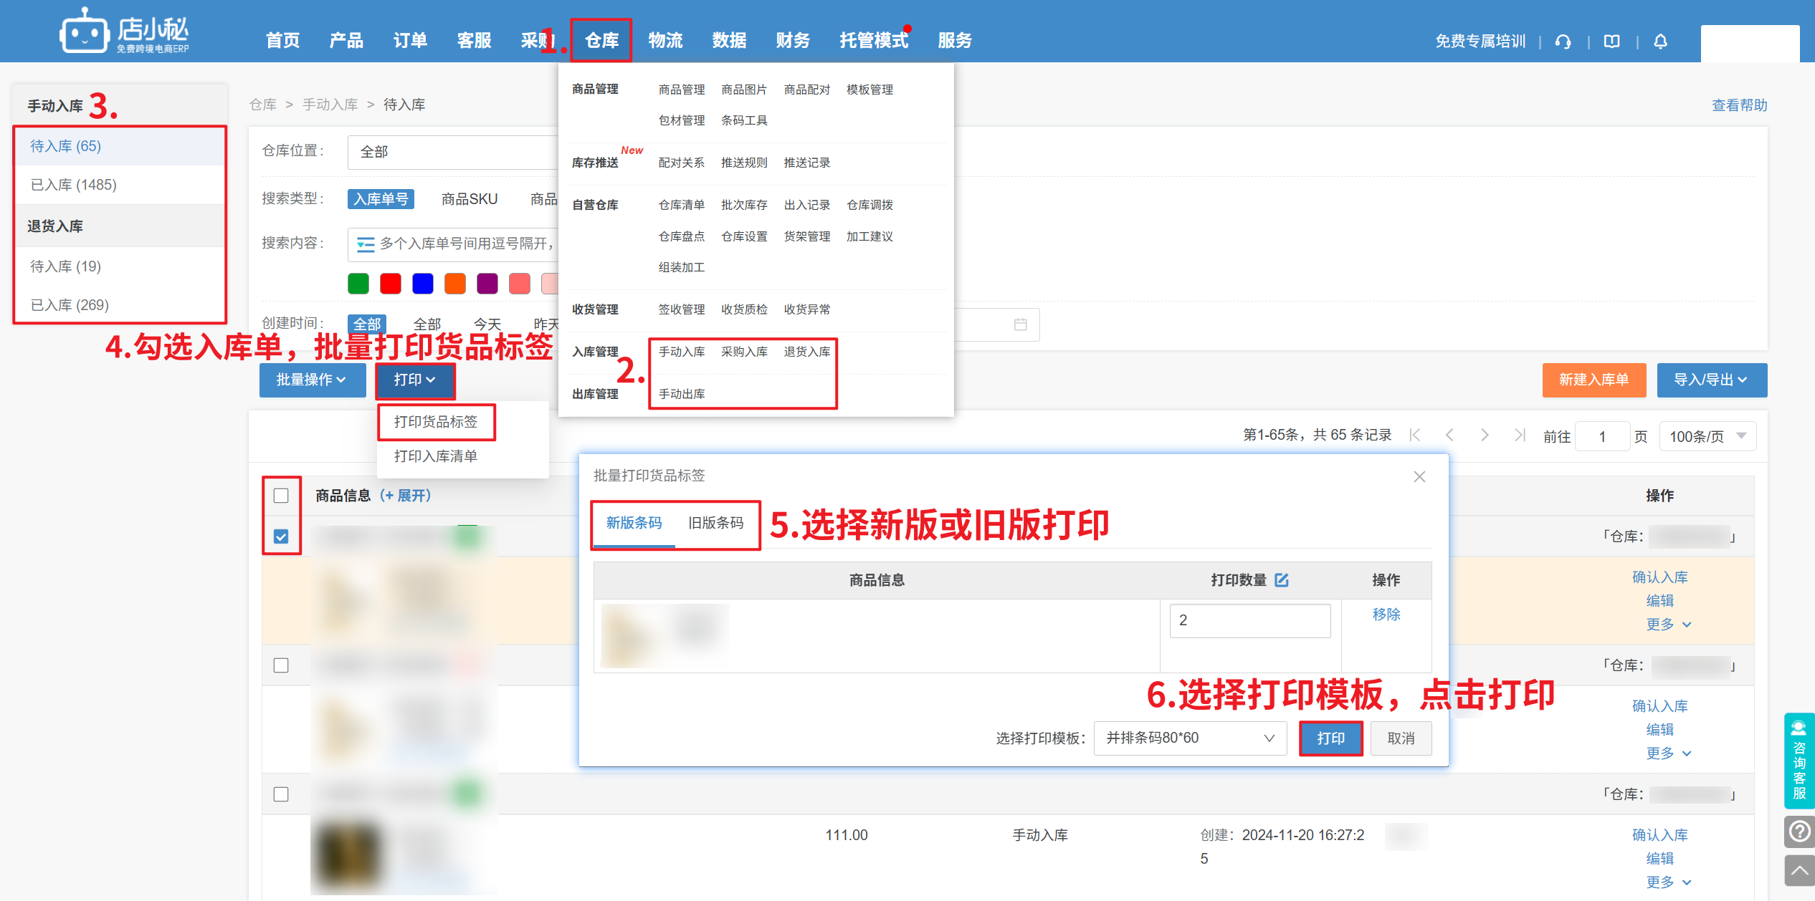This screenshot has height=901, width=1815.
Task: Click the orange 新建入库单 button
Action: click(1594, 380)
